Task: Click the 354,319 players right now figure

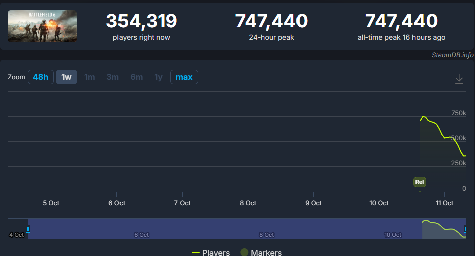Action: click(142, 21)
